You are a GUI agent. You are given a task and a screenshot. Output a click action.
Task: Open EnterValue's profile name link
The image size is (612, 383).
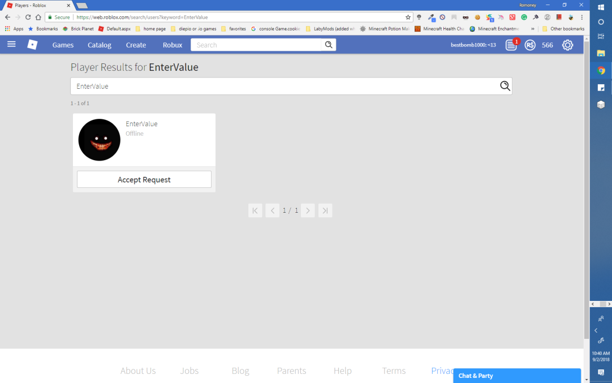[x=141, y=124]
